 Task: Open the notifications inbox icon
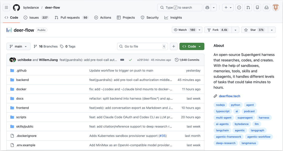point(266,8)
